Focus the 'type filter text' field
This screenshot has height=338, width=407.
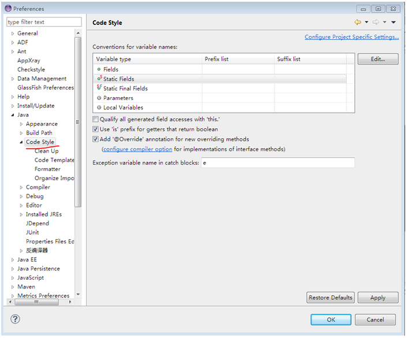[44, 22]
